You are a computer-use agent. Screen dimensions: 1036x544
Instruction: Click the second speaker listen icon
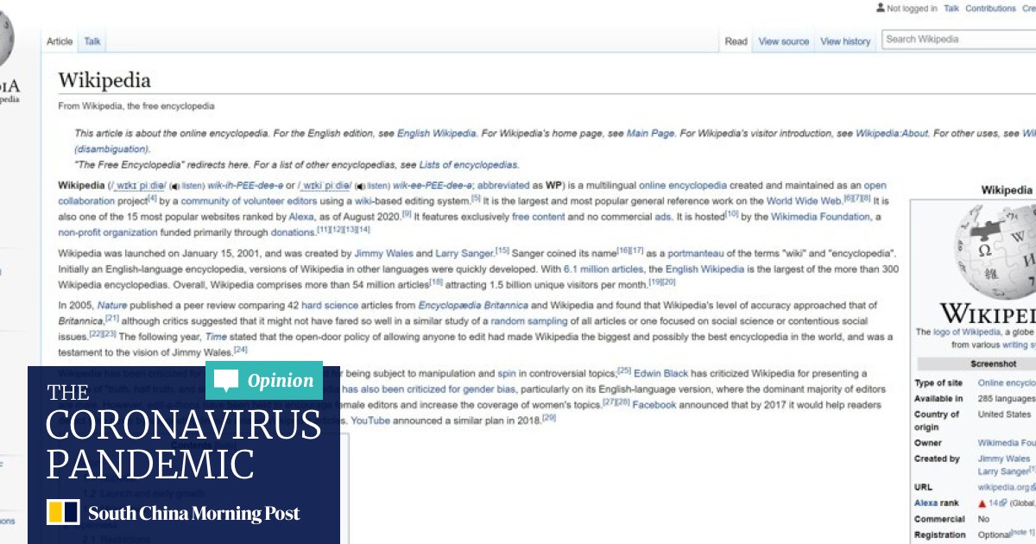(360, 186)
